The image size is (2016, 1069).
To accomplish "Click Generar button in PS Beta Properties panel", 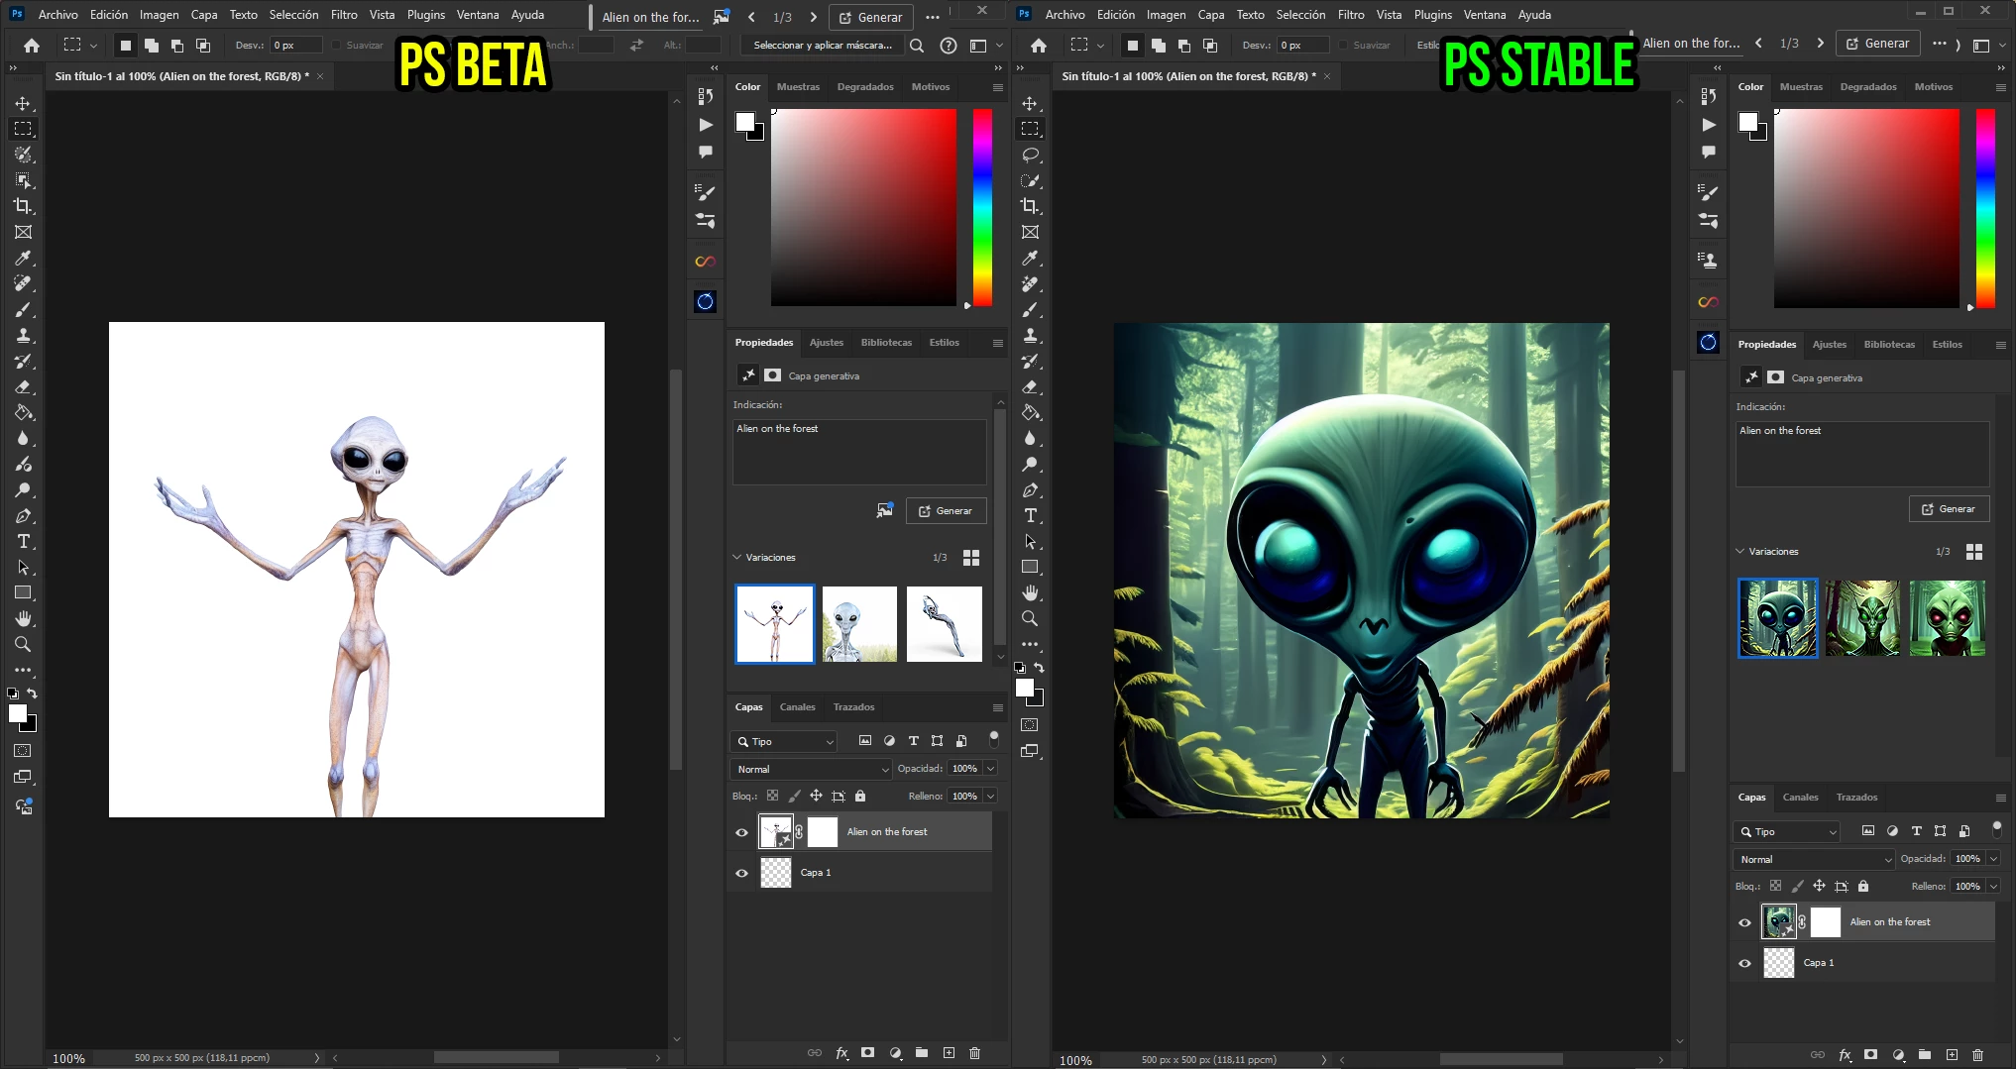I will (946, 510).
